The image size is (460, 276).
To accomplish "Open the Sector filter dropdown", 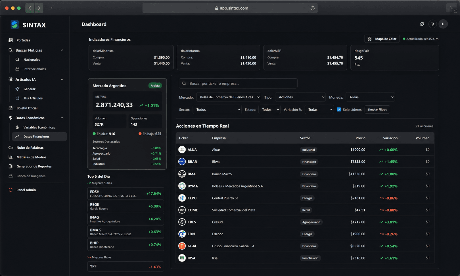I will (217, 109).
